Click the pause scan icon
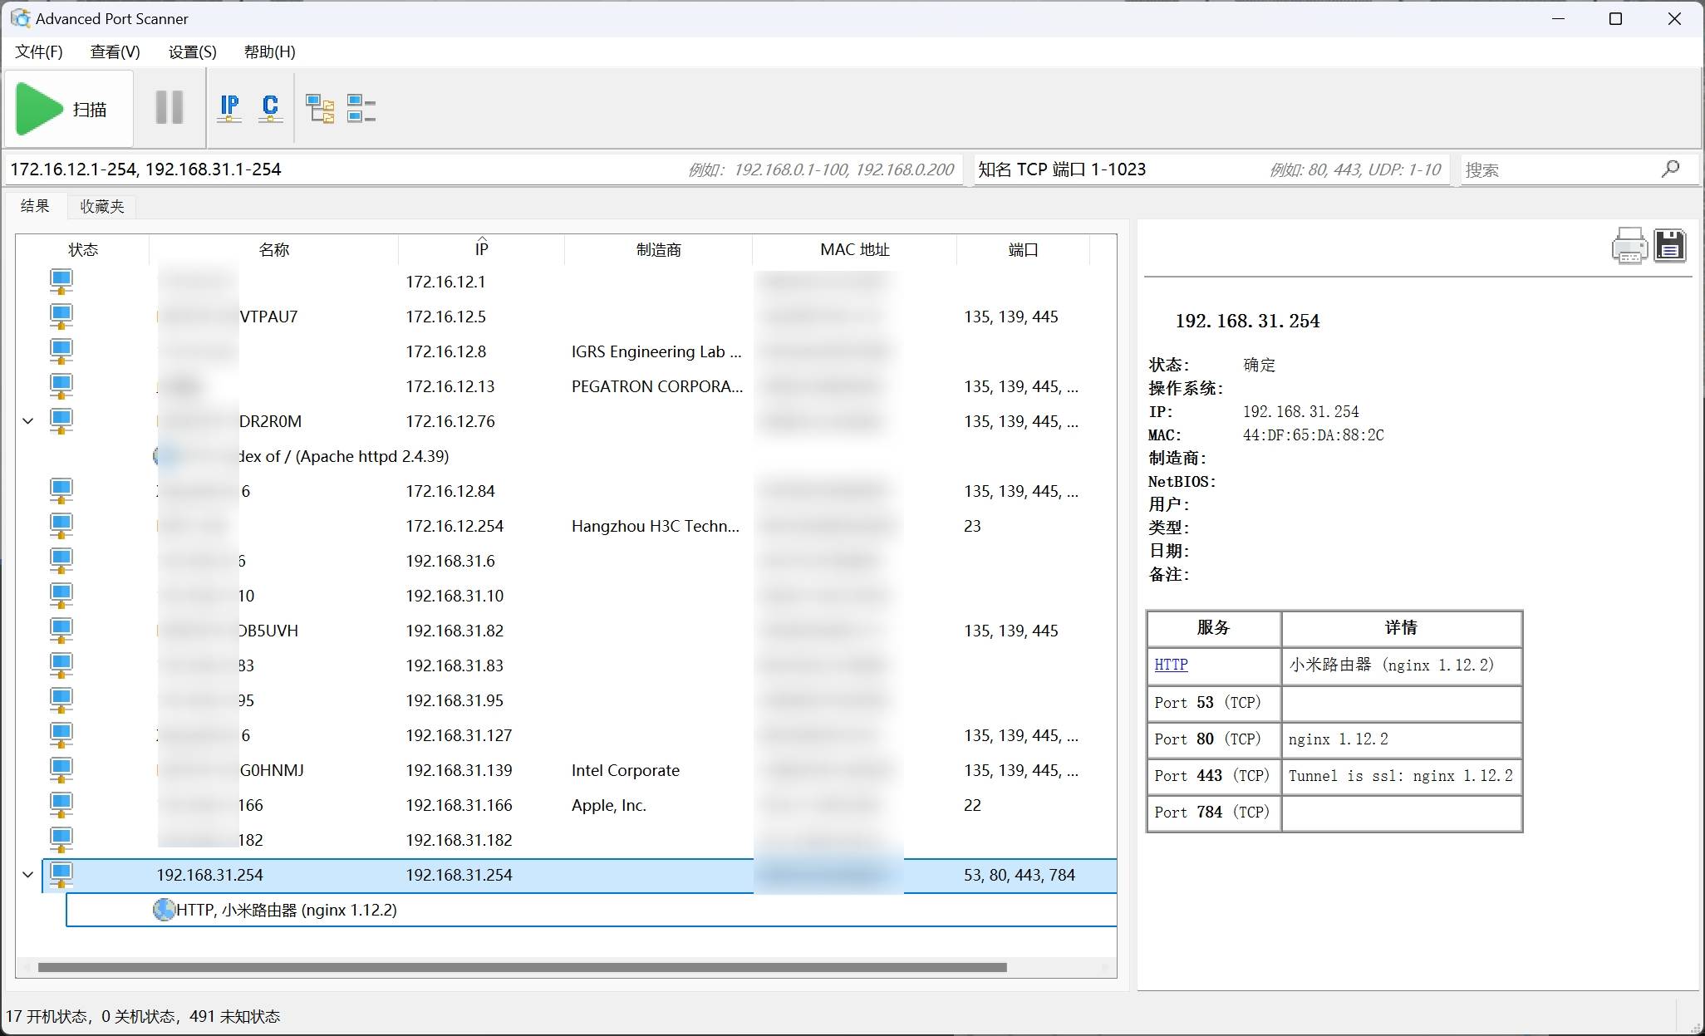The width and height of the screenshot is (1705, 1036). point(170,108)
